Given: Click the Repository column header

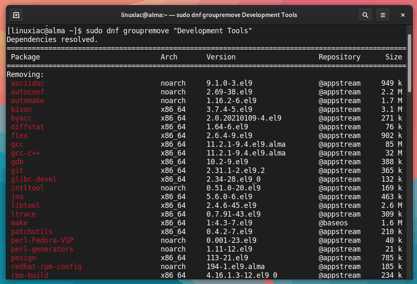Looking at the screenshot, I should (340, 57).
